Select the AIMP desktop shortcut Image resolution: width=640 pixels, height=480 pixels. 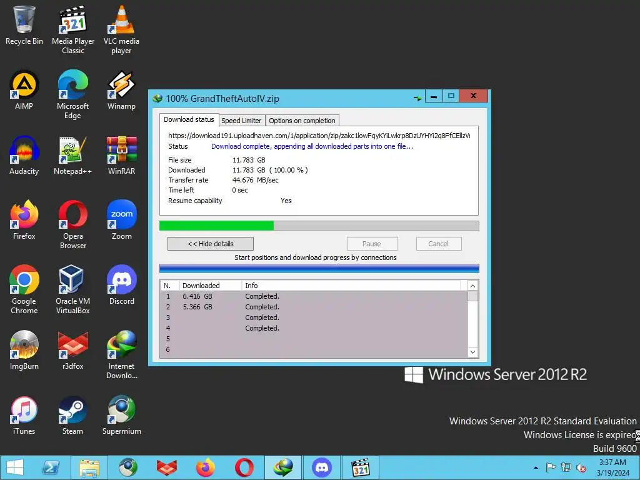point(24,90)
